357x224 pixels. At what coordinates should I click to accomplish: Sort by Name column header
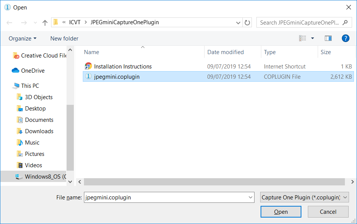[92, 52]
